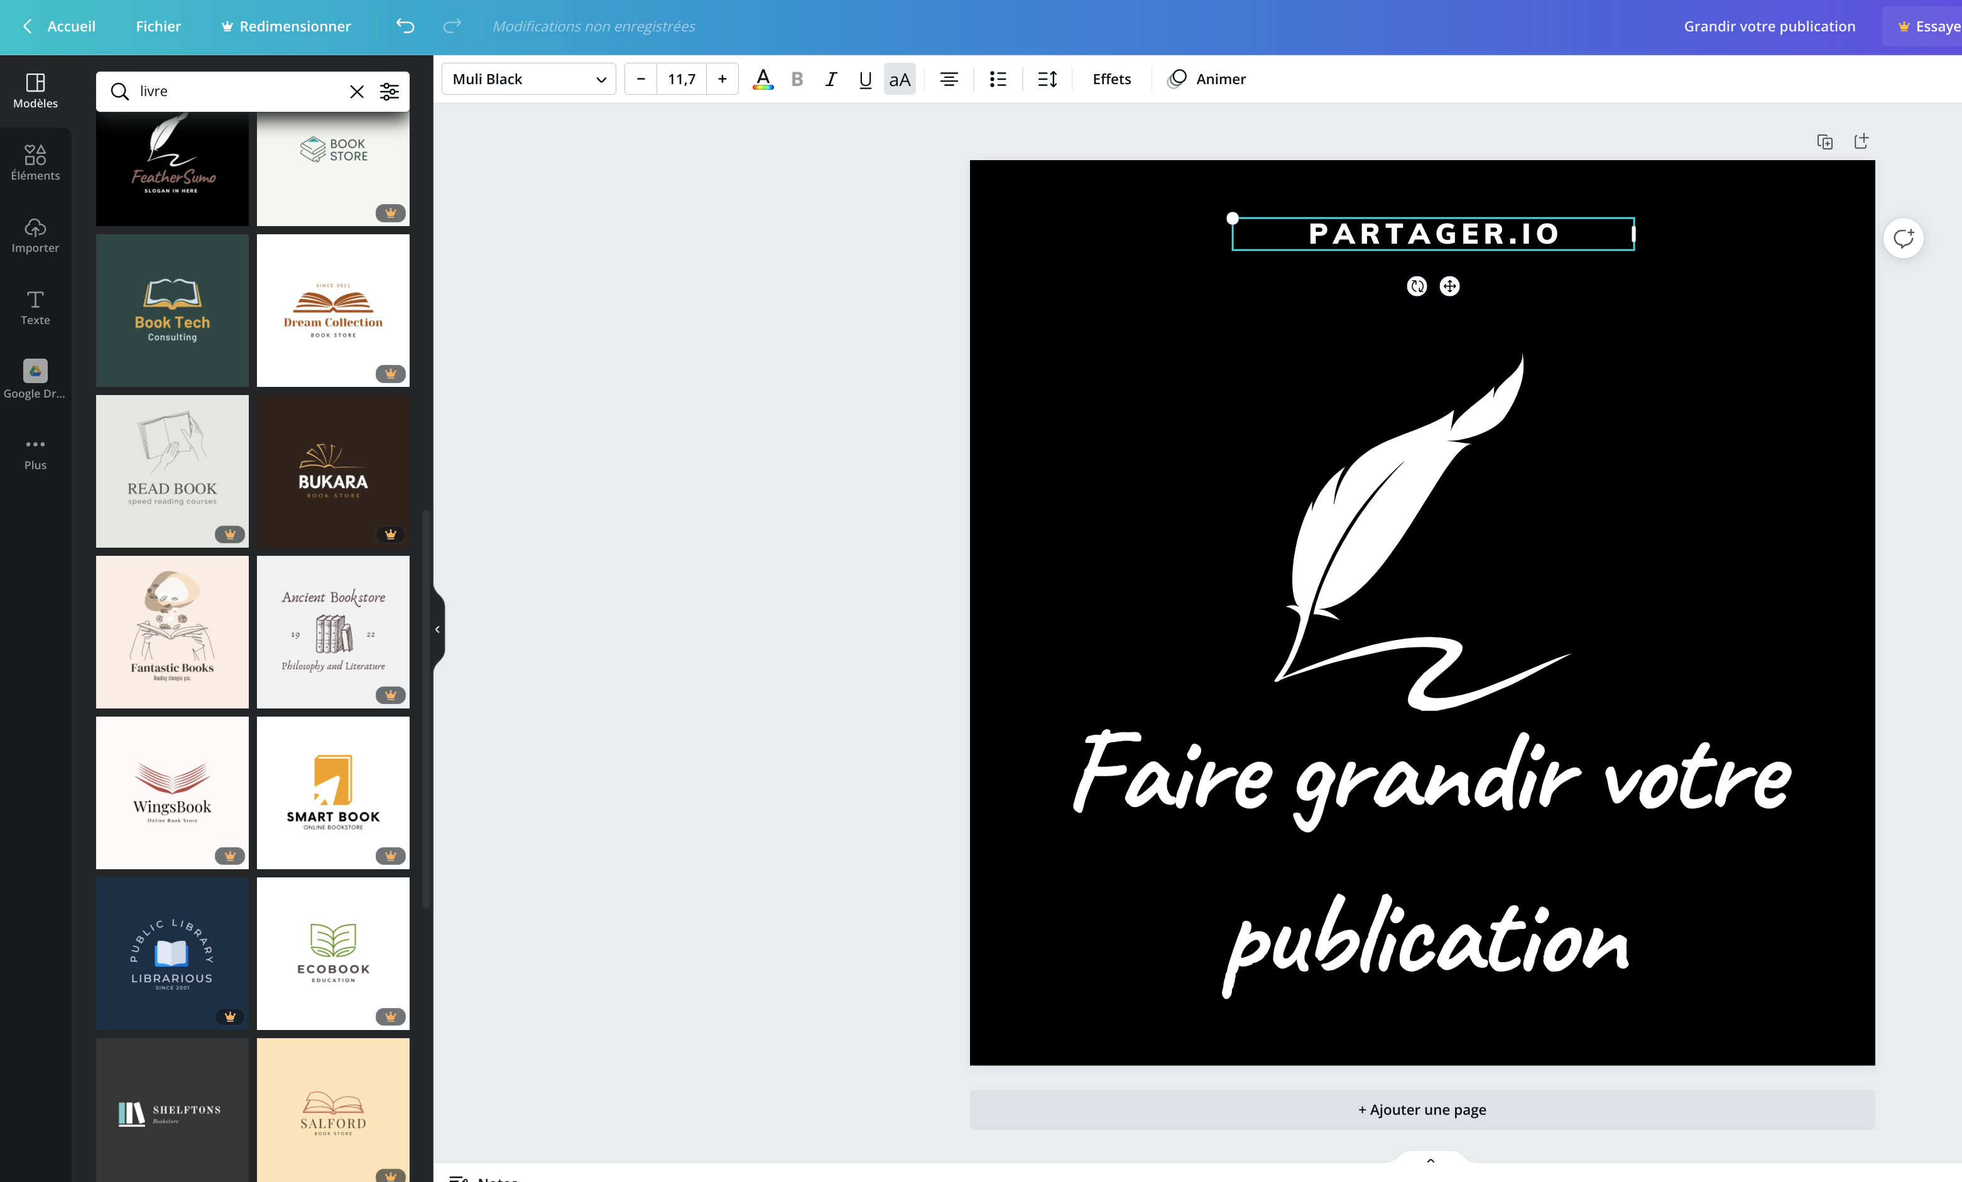1962x1182 pixels.
Task: Click the font size value field
Action: pos(682,79)
